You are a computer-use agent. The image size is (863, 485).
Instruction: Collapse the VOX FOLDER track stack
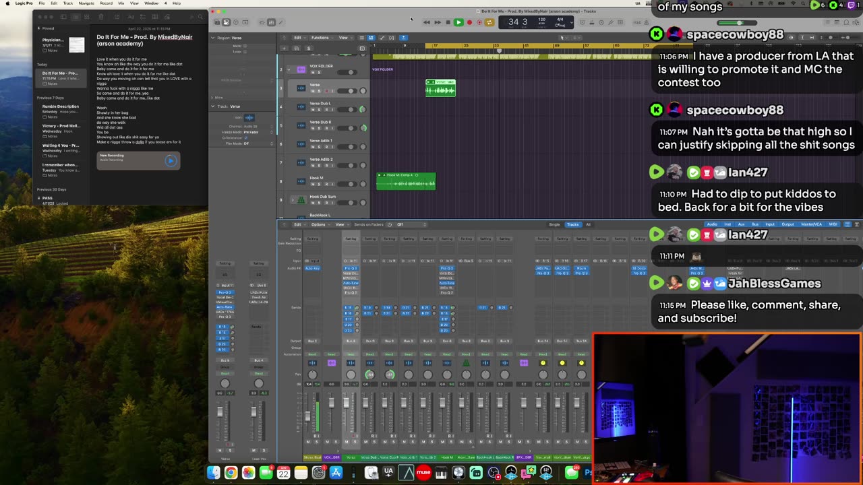[289, 69]
